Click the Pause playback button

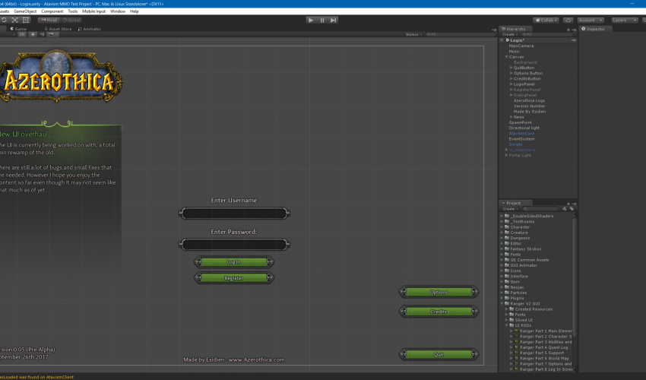point(322,21)
